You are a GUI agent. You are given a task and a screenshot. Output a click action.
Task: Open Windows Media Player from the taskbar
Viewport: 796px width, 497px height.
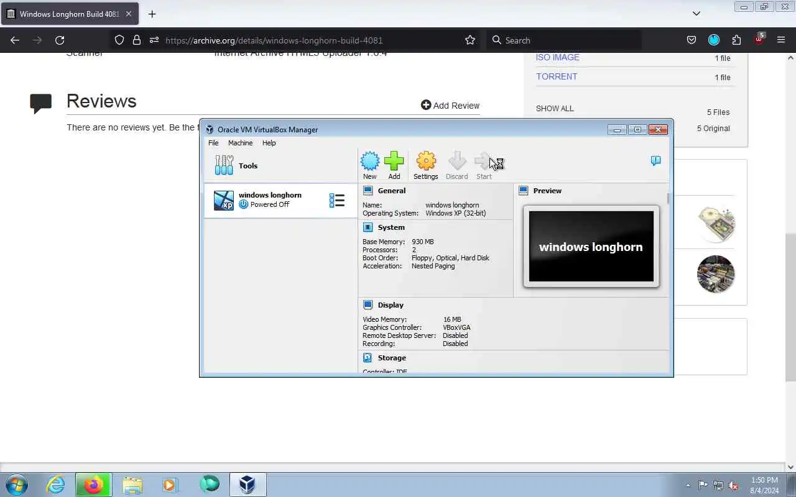pyautogui.click(x=170, y=485)
